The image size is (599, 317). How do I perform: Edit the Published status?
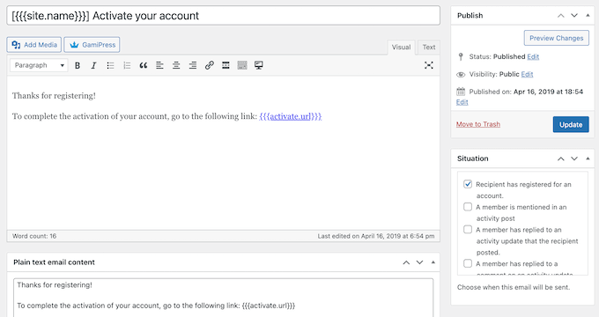(533, 57)
